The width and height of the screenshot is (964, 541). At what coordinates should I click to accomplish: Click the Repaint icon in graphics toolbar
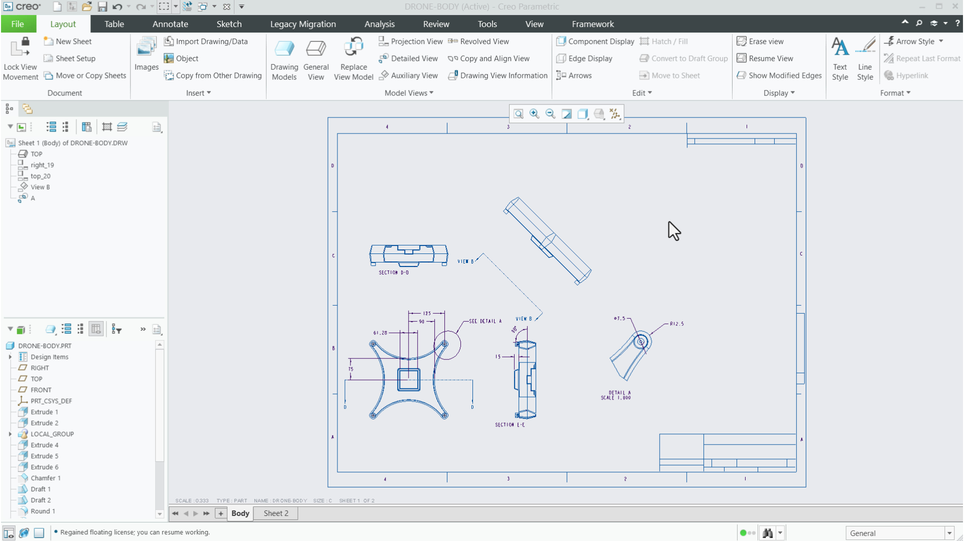[567, 114]
